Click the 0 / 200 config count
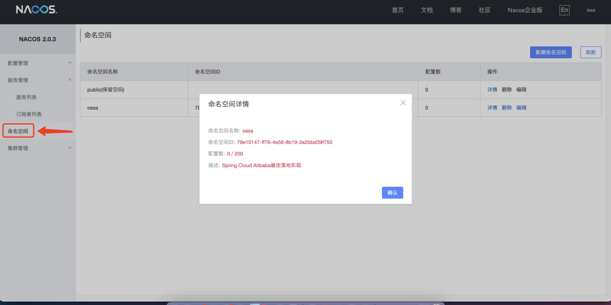Screen dimensions: 611x305 click(x=235, y=154)
